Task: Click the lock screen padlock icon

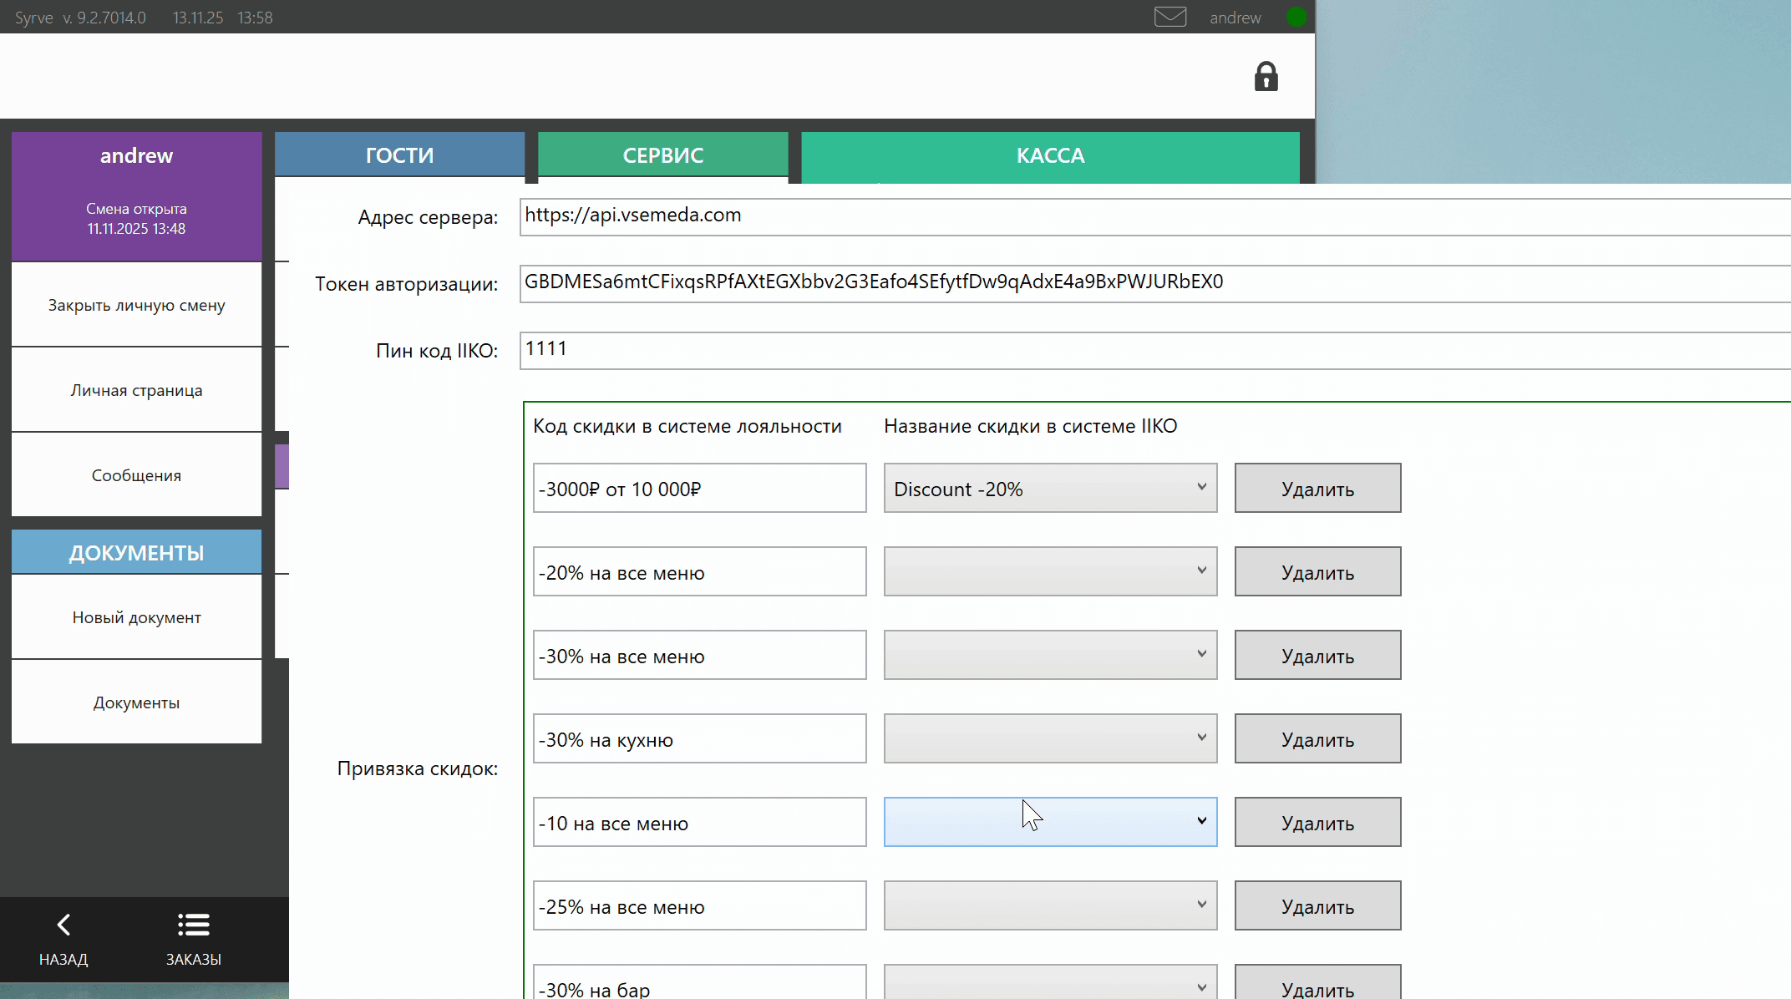Action: coord(1266,77)
